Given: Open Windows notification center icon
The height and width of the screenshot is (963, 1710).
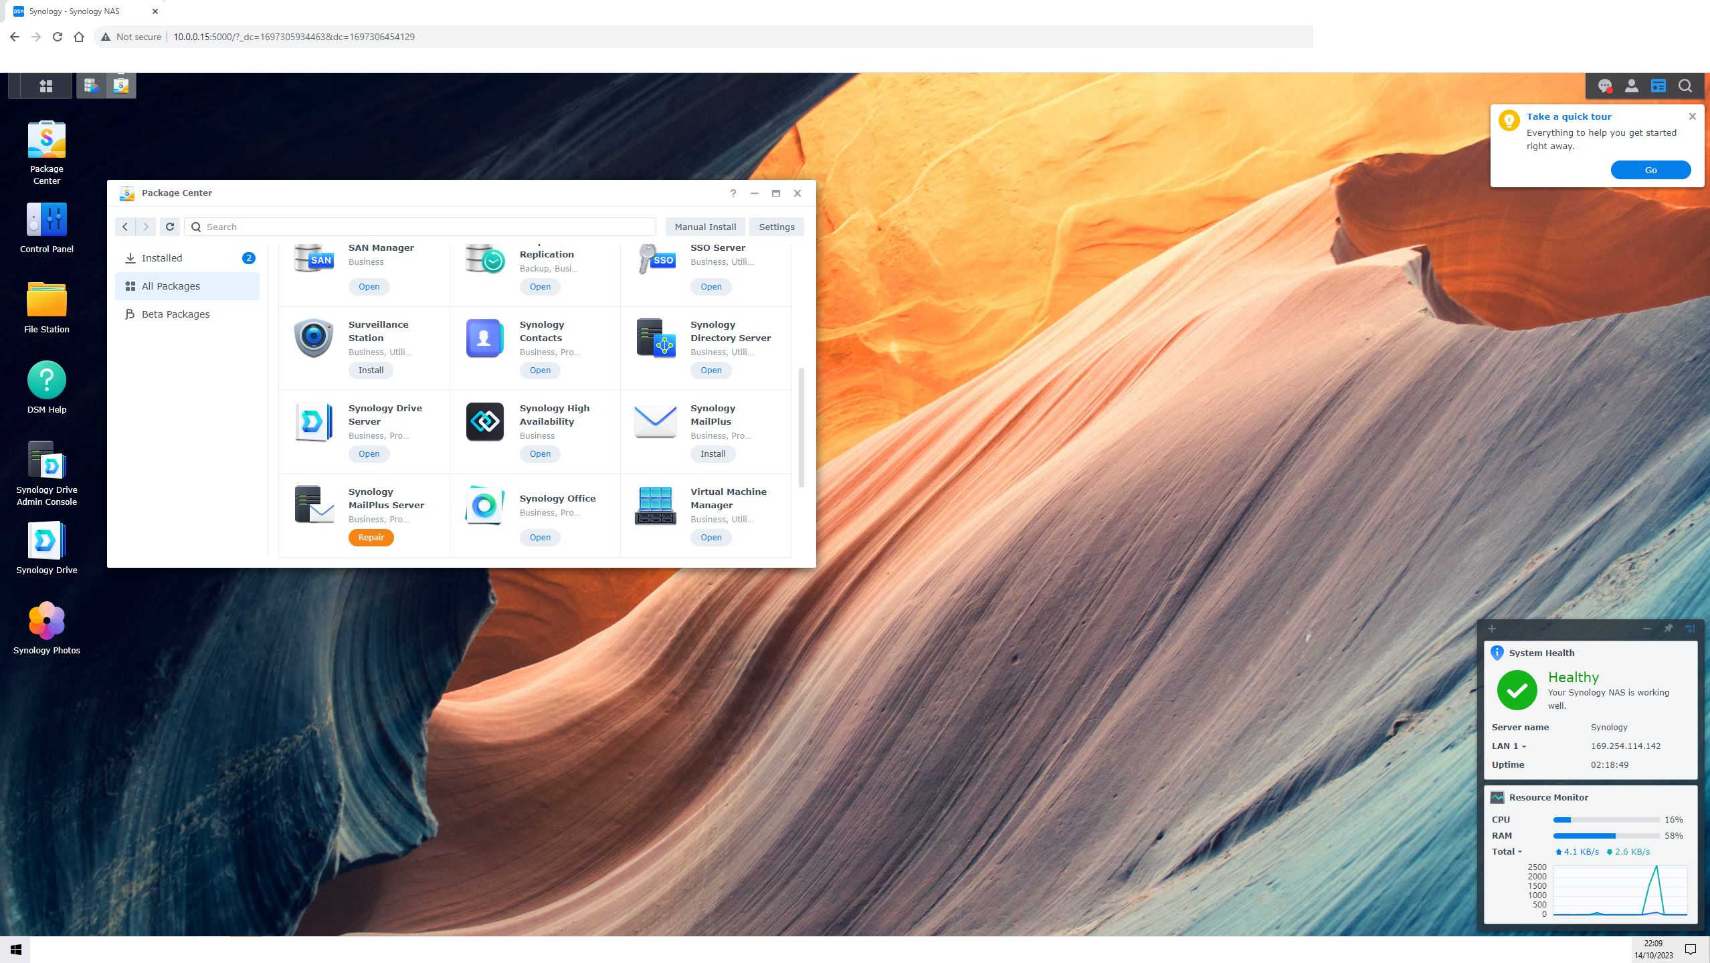Looking at the screenshot, I should tap(1691, 950).
